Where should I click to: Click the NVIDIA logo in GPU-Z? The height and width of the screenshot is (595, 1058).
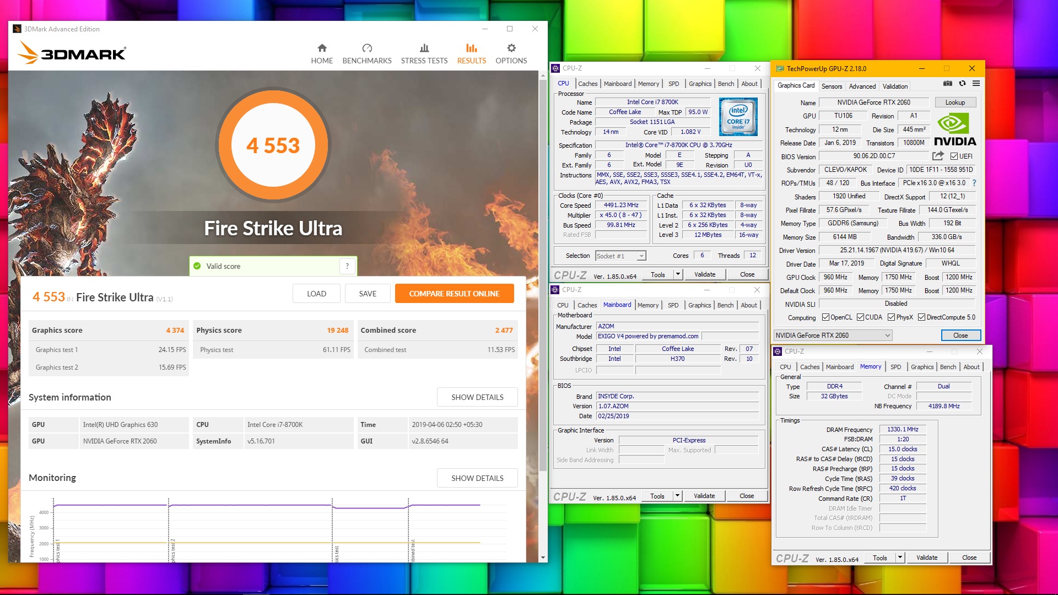coord(955,129)
